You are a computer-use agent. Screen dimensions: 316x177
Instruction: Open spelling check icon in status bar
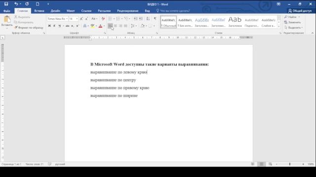(x=50, y=164)
